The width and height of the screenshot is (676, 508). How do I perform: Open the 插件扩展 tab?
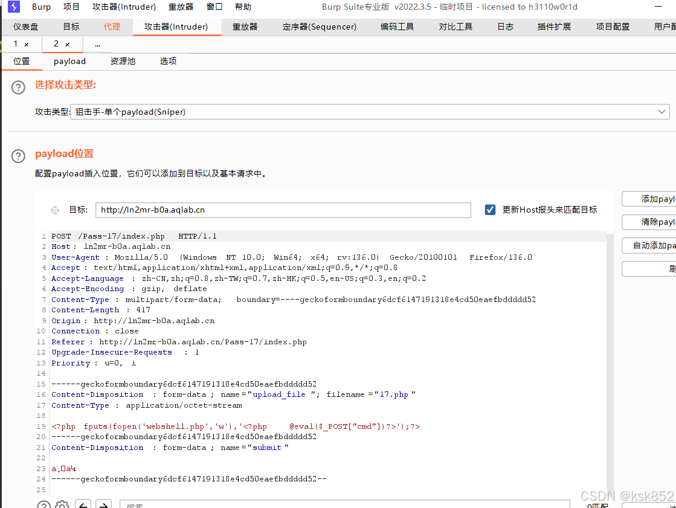click(554, 27)
